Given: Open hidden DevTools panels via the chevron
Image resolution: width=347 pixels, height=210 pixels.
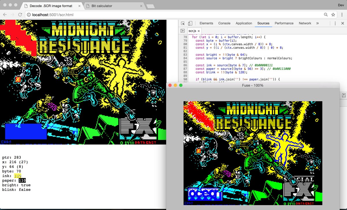Looking at the screenshot, I should coord(318,23).
